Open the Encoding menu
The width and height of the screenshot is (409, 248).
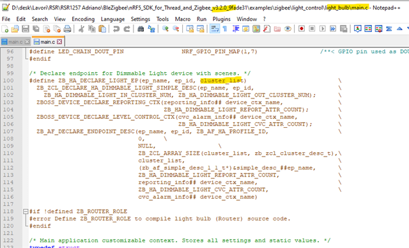pos(83,19)
